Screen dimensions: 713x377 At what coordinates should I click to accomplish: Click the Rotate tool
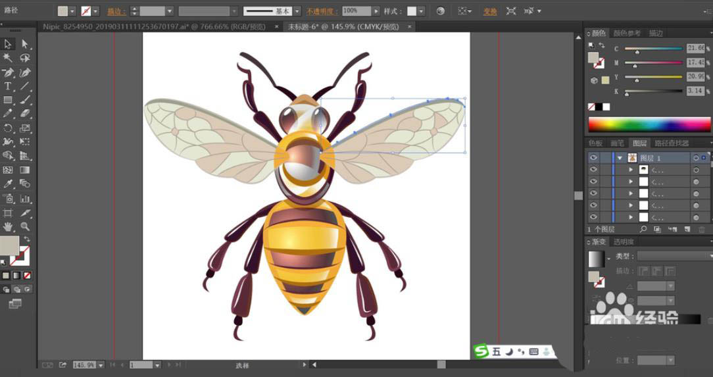tap(8, 128)
